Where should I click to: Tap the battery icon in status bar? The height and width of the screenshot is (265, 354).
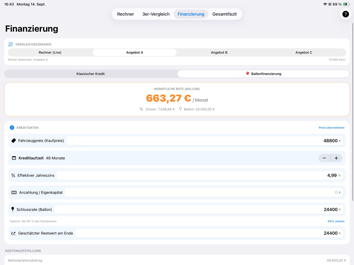tap(346, 4)
